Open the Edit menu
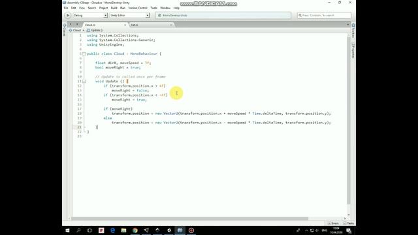The height and width of the screenshot is (235, 418). pyautogui.click(x=74, y=8)
